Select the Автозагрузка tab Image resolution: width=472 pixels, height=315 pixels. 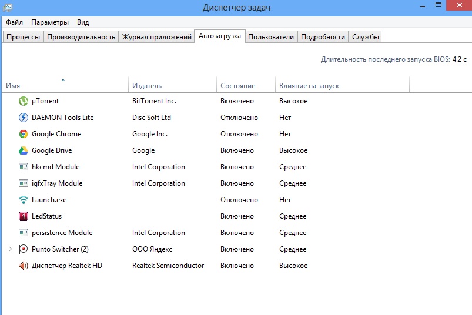pyautogui.click(x=220, y=36)
